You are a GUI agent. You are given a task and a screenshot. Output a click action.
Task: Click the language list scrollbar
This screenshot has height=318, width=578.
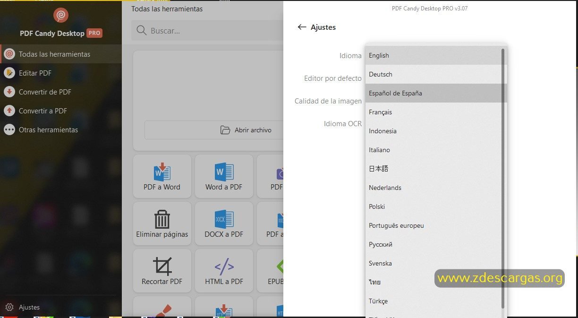click(503, 178)
